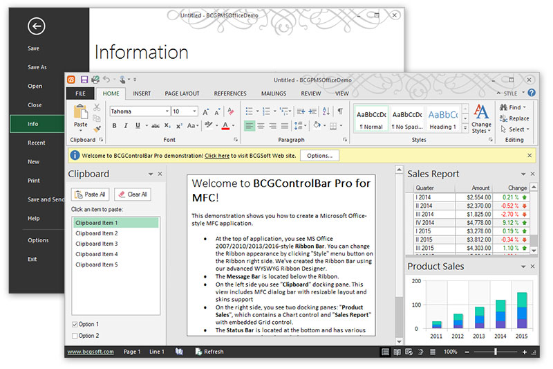The width and height of the screenshot is (553, 369).
Task: Align text to the right
Action: coord(272,126)
